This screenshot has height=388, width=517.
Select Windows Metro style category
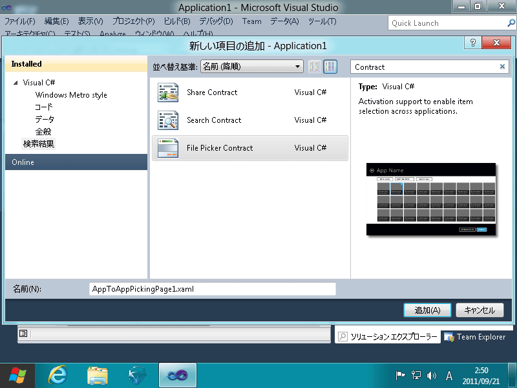click(71, 95)
